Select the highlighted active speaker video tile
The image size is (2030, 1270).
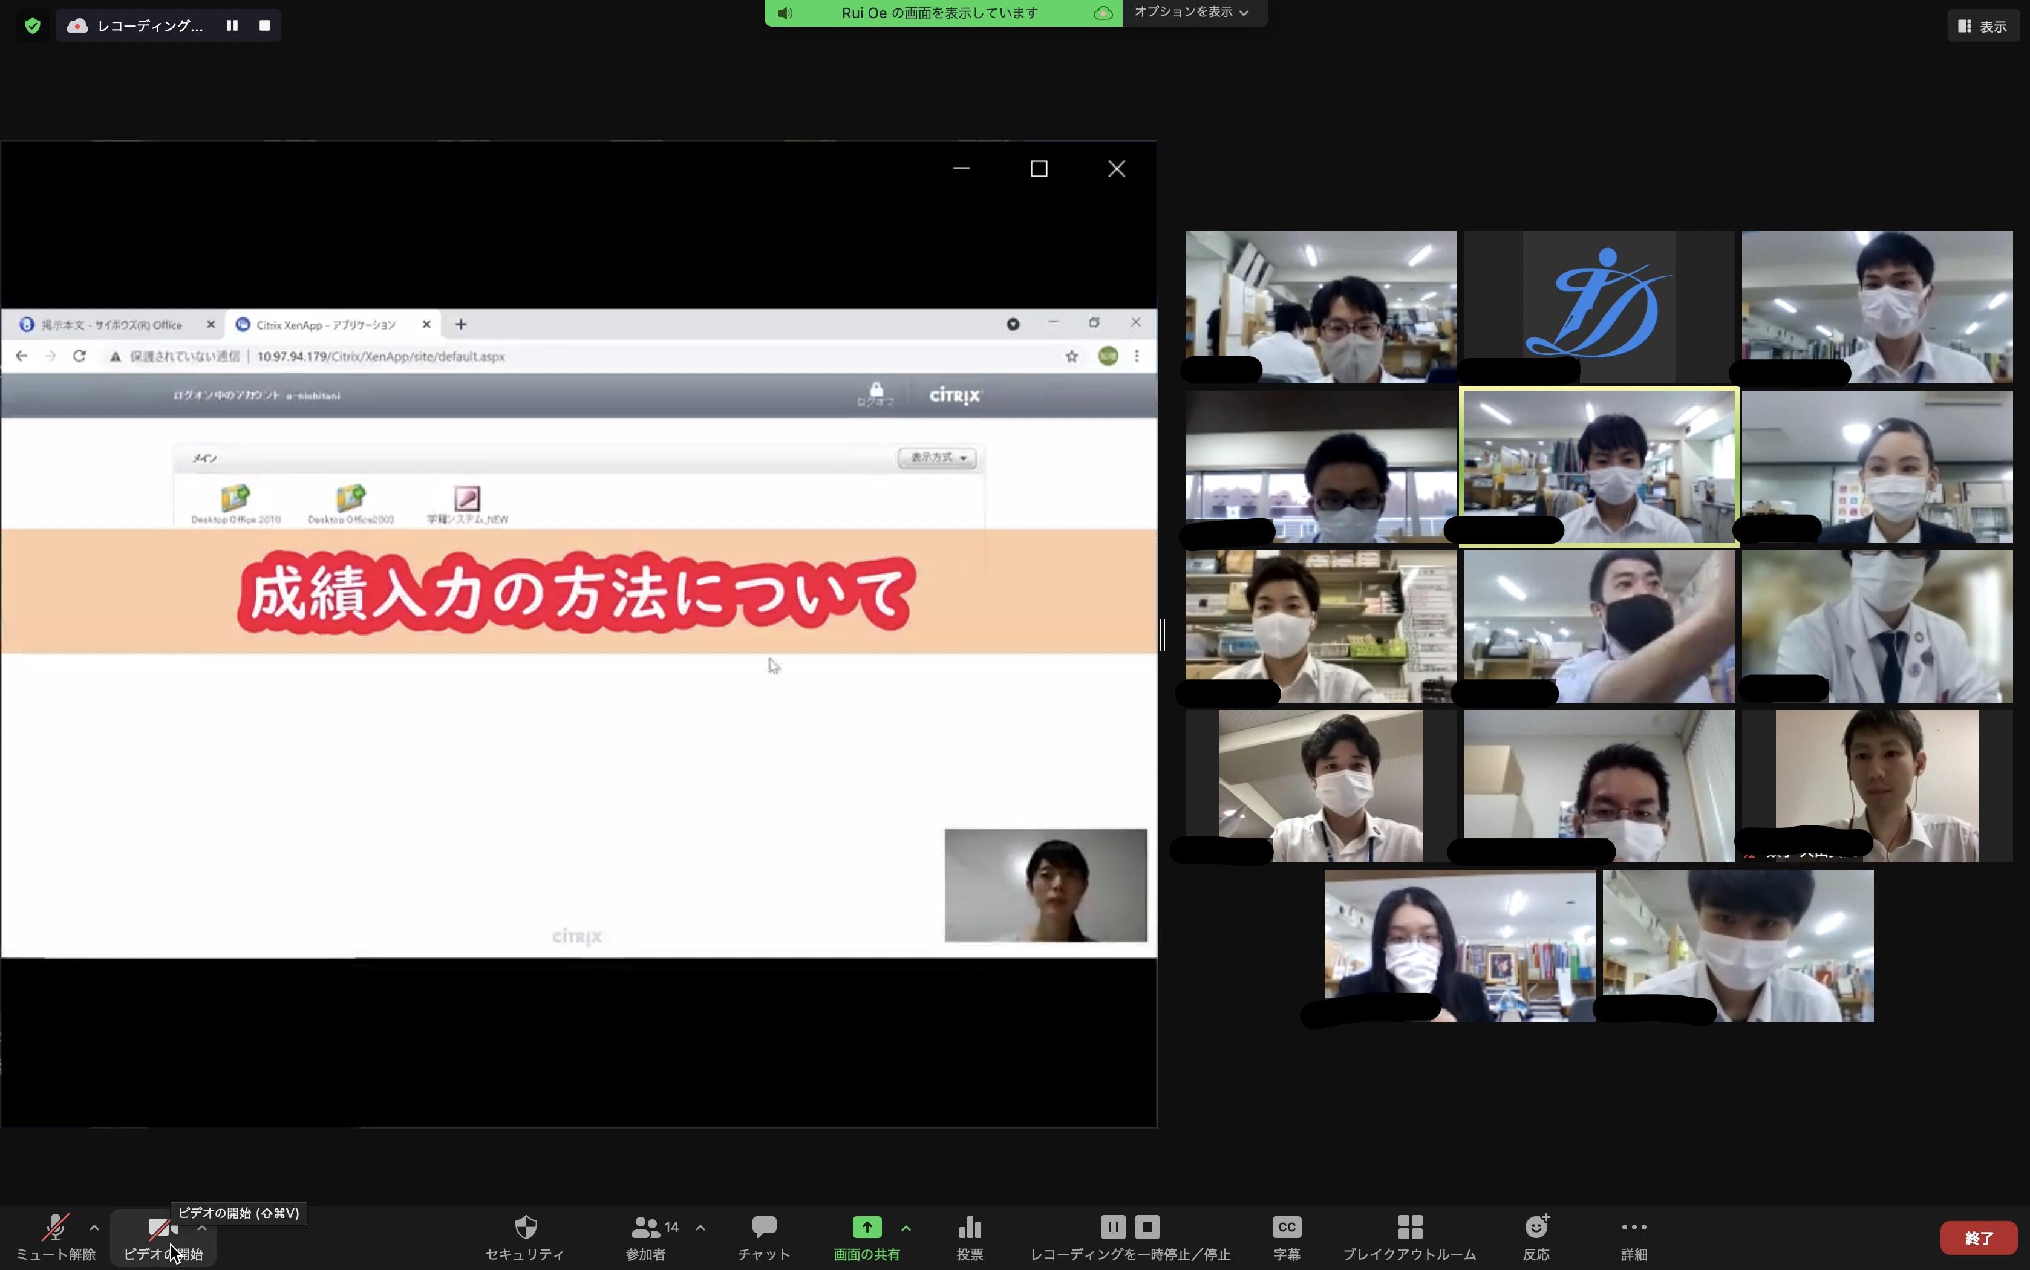tap(1598, 467)
